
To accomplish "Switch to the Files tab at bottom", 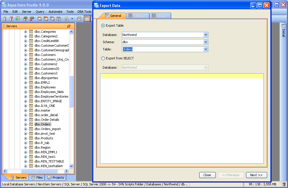I will click(x=37, y=178).
